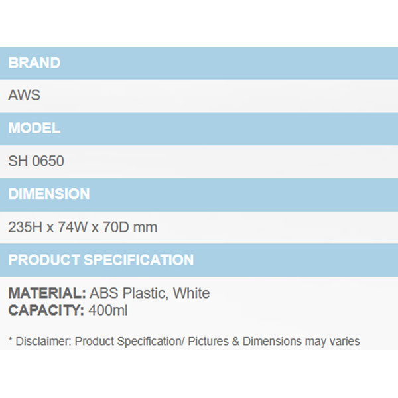The image size is (398, 398).
Task: Click the PRODUCT SPECIFICATION header
Action: coord(101,260)
